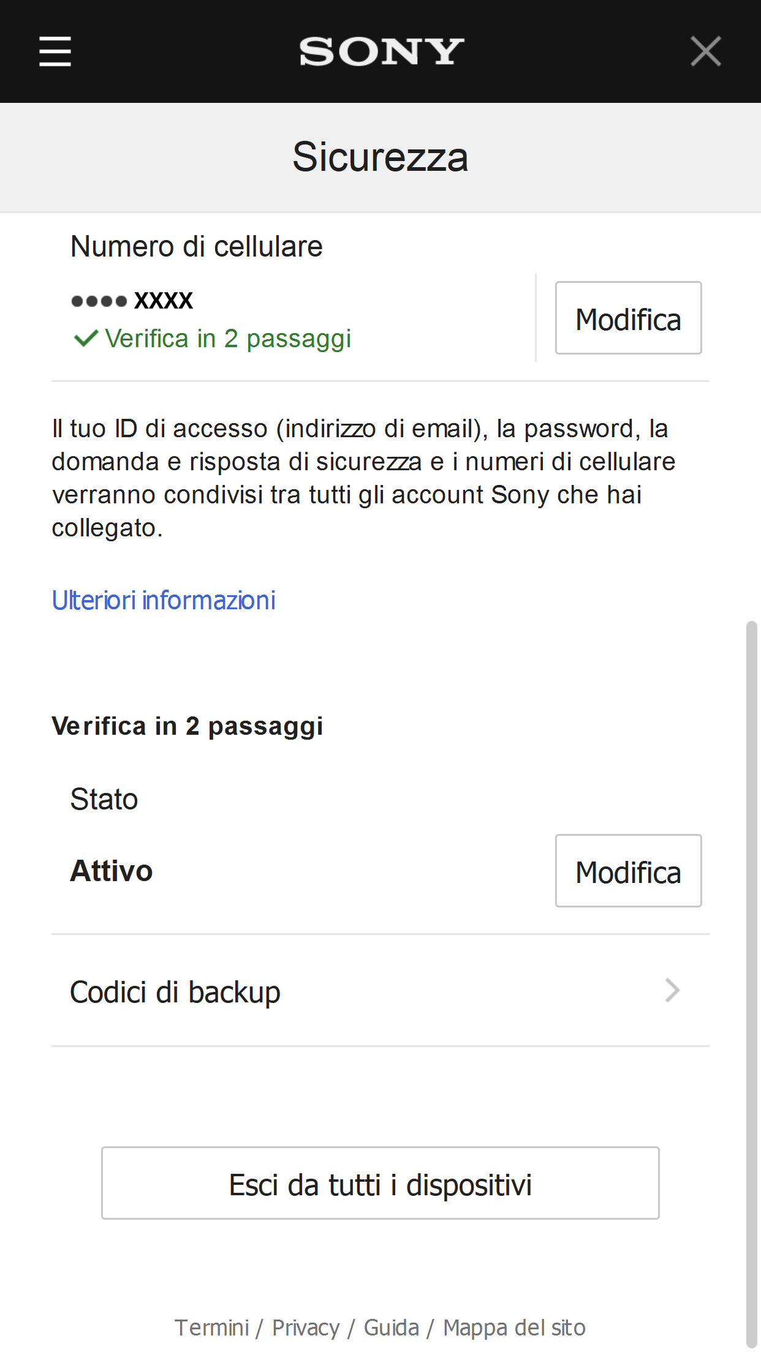Click the green checkmark verification icon
The height and width of the screenshot is (1352, 761).
pyautogui.click(x=86, y=338)
